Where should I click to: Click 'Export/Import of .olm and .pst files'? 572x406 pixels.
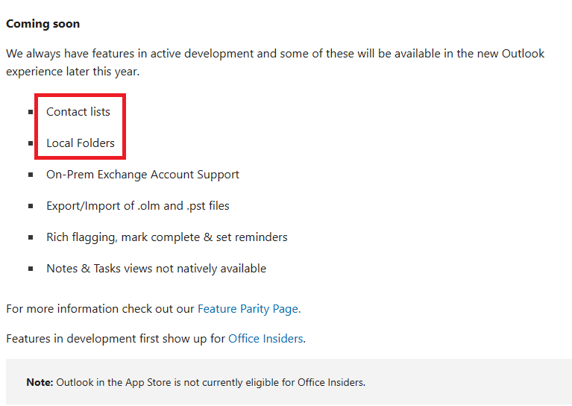137,206
